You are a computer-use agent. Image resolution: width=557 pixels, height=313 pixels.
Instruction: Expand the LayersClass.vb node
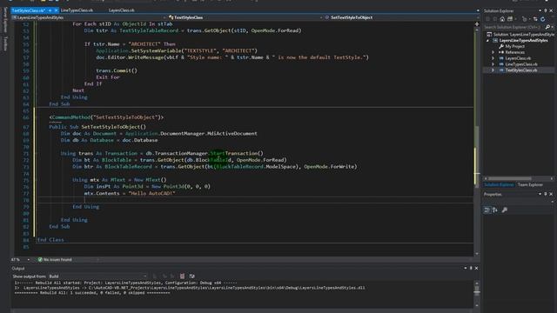point(493,58)
